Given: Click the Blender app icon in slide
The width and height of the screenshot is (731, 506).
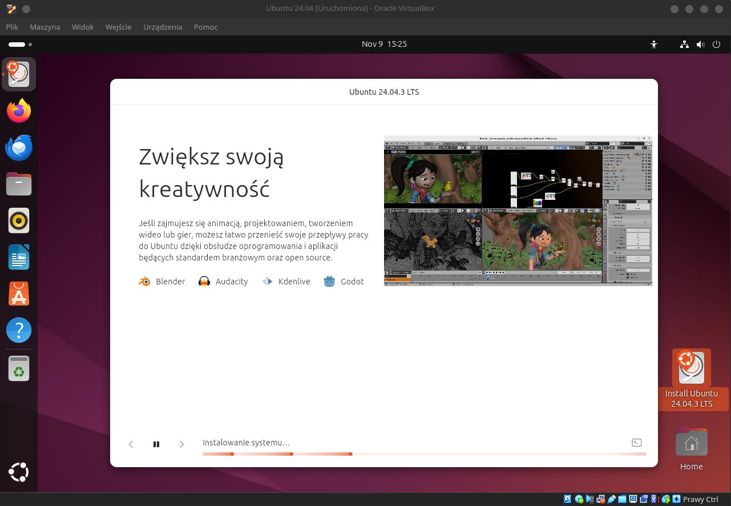Looking at the screenshot, I should pos(144,281).
